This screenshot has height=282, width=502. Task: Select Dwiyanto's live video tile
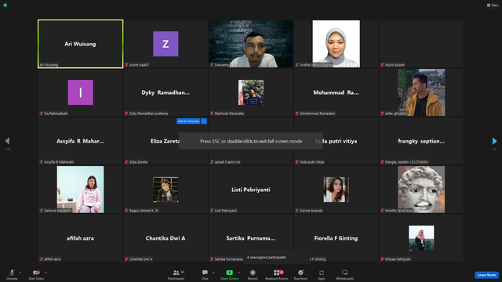click(251, 44)
